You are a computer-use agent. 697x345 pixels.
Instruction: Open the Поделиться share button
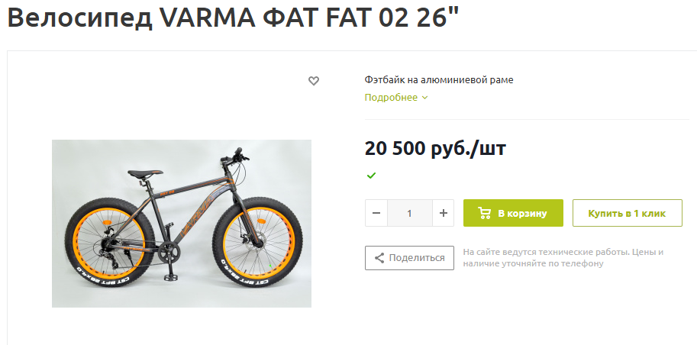point(409,258)
